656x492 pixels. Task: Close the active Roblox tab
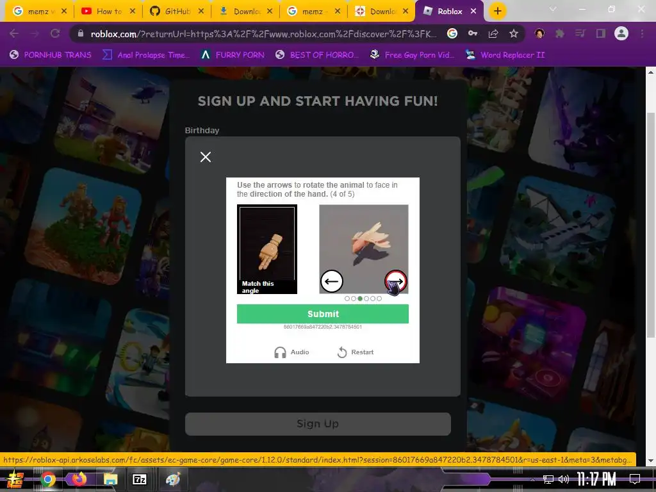point(473,12)
